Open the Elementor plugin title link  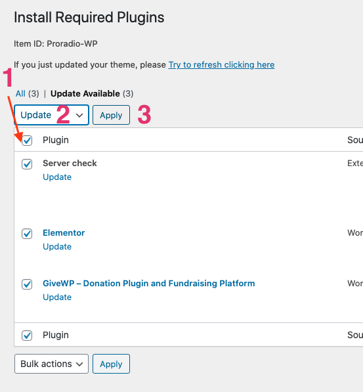point(64,232)
